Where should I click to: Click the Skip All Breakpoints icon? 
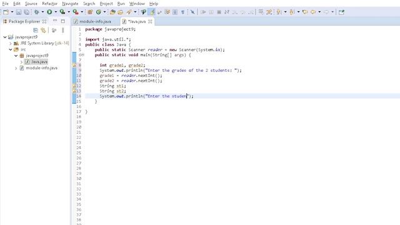[x=192, y=12]
